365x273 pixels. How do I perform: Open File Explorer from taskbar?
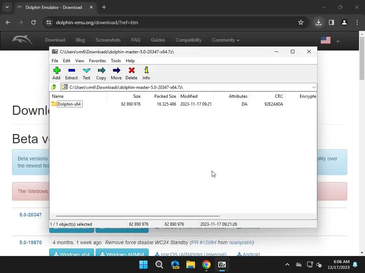[x=190, y=264]
